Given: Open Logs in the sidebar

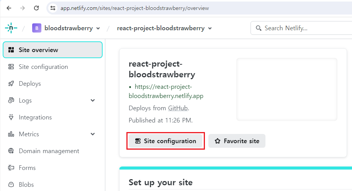Looking at the screenshot, I should point(25,100).
